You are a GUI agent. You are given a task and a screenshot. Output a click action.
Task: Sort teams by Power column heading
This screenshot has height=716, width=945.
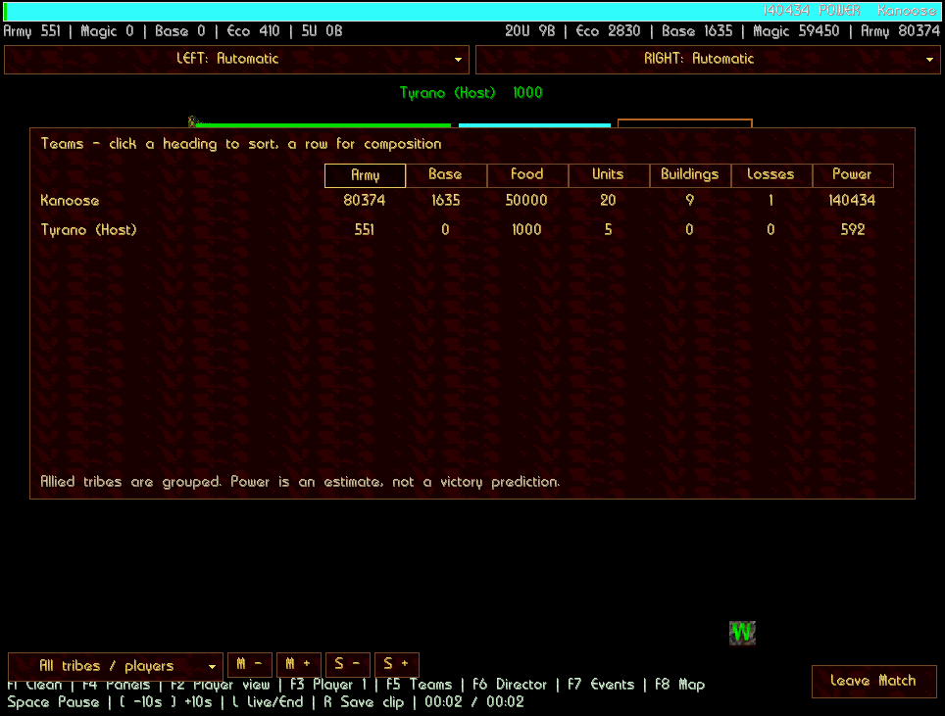pyautogui.click(x=853, y=175)
